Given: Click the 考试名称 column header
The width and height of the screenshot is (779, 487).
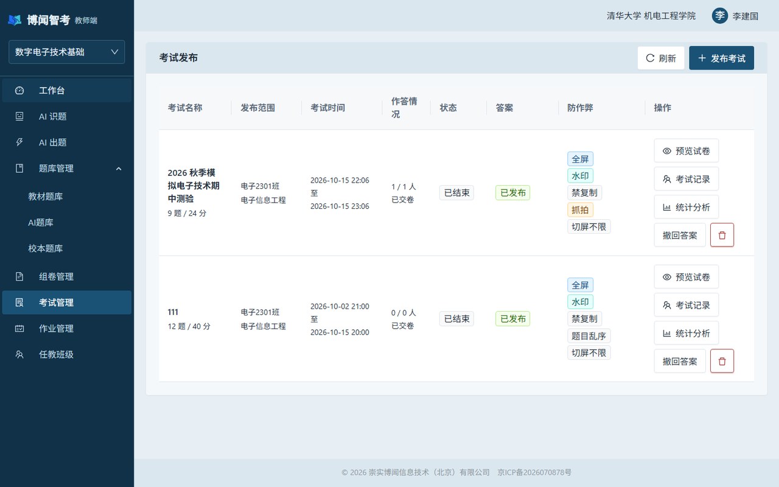Looking at the screenshot, I should click(185, 108).
